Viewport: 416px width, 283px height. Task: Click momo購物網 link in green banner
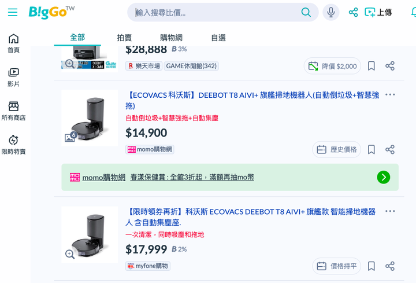[x=104, y=177]
